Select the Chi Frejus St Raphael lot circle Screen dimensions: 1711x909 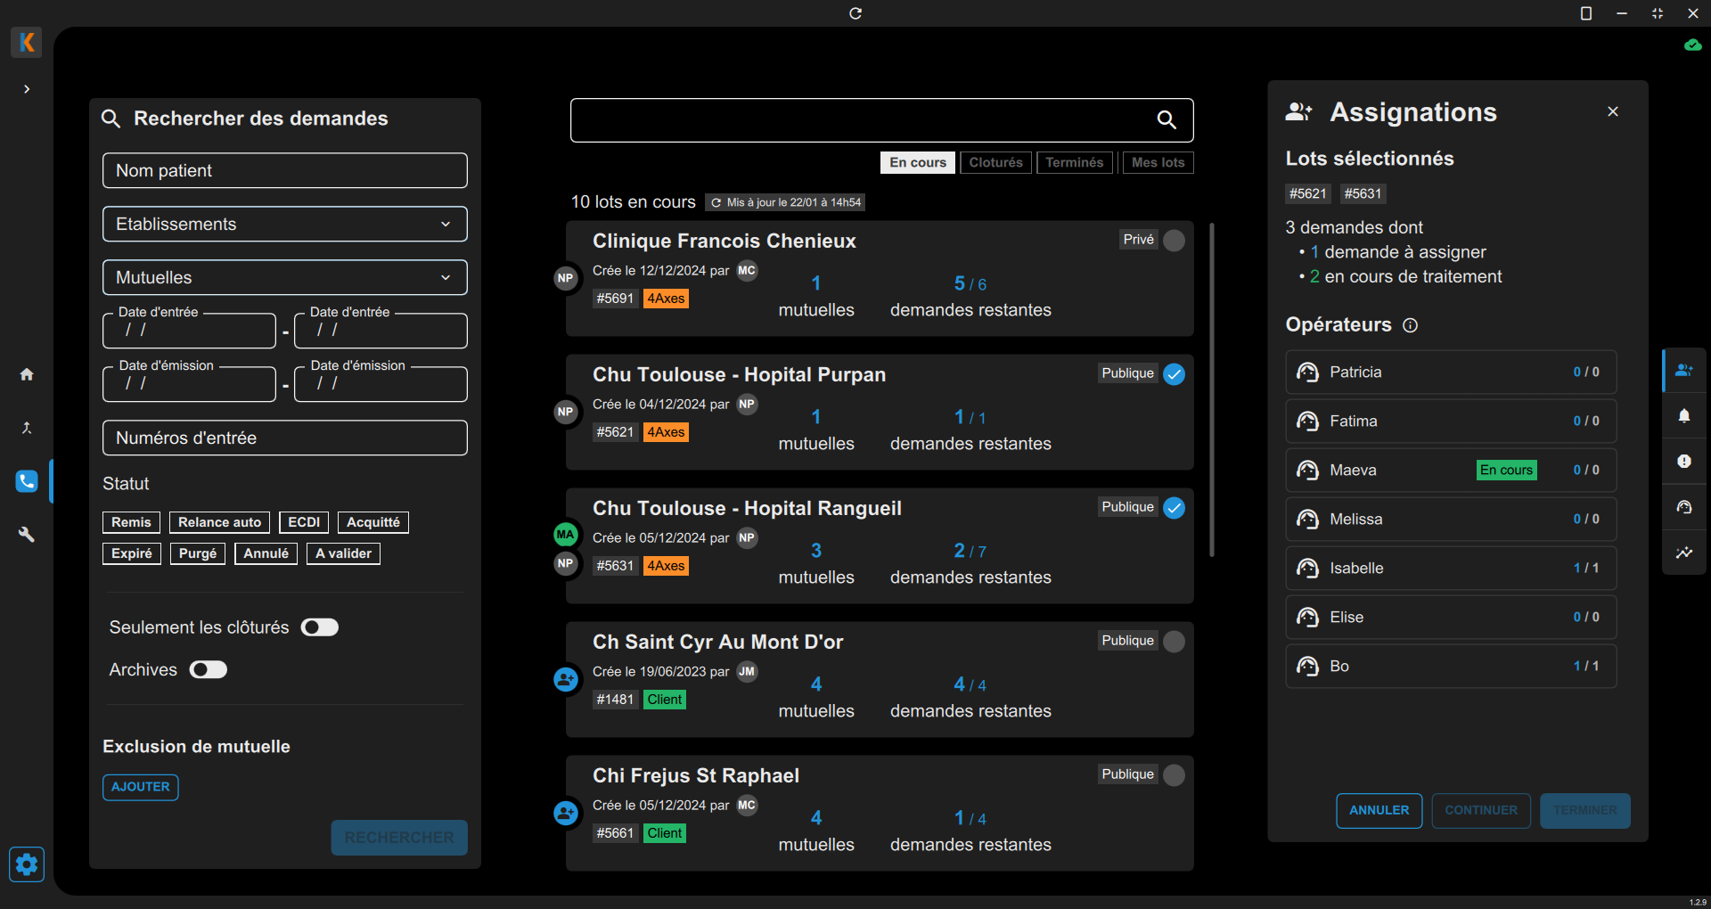(x=1175, y=775)
